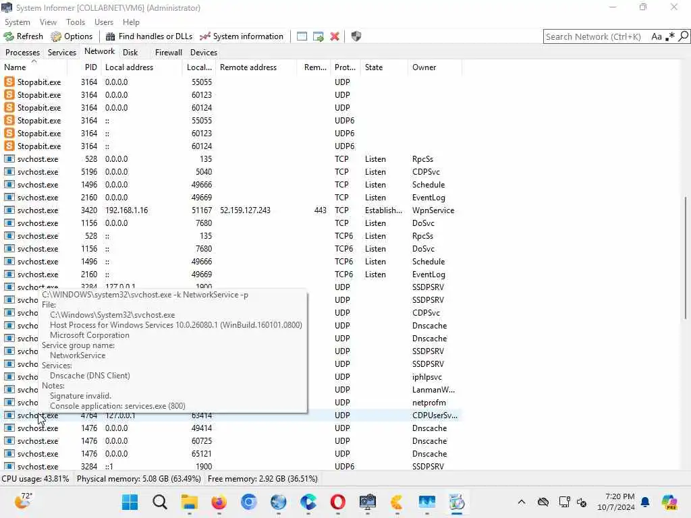Click the find window and thread icon
Viewport: 691px width, 518px height.
(x=319, y=36)
